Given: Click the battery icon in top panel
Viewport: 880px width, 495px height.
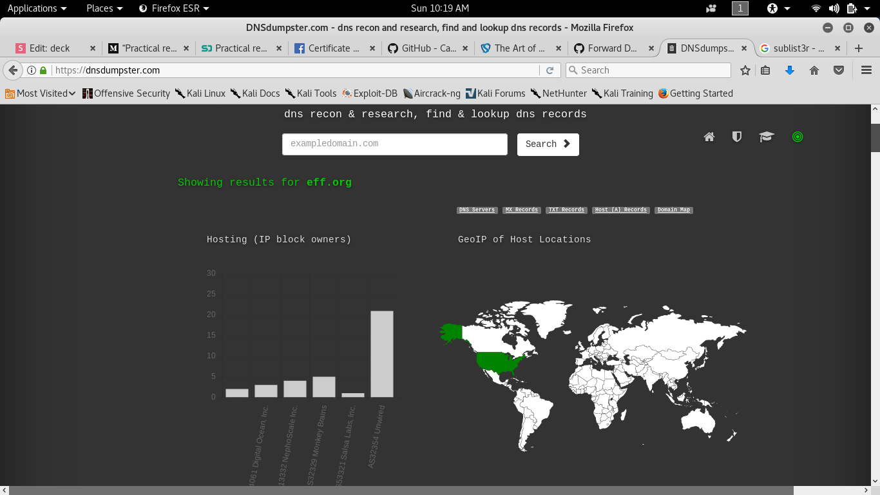Looking at the screenshot, I should (x=852, y=8).
